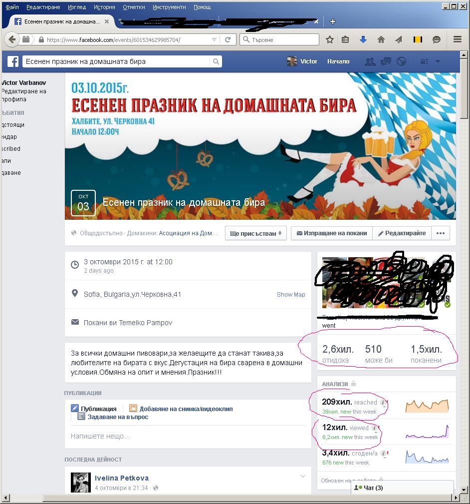Open Facebook notifications globe icon

click(x=401, y=61)
